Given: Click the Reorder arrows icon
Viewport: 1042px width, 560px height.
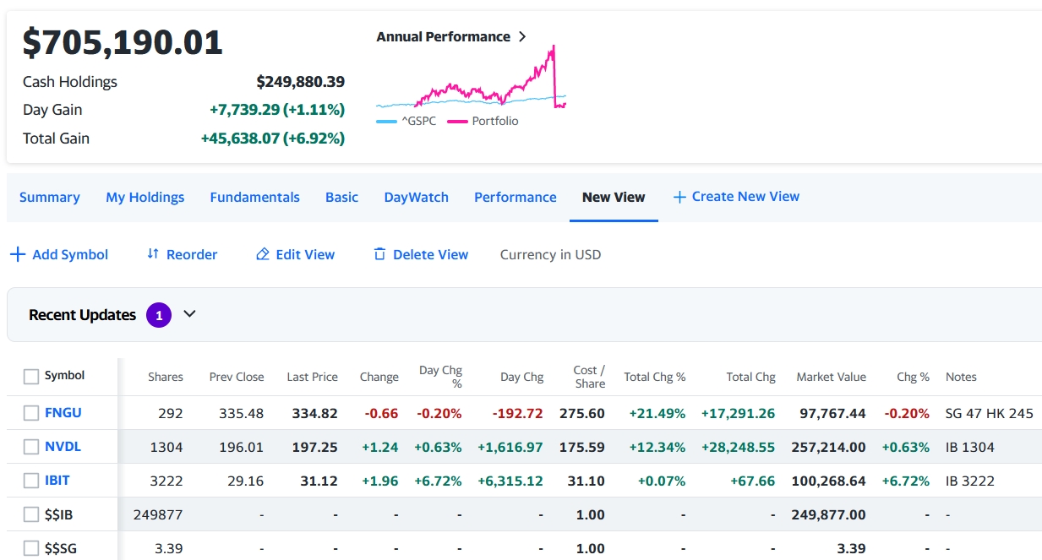Looking at the screenshot, I should pos(153,254).
